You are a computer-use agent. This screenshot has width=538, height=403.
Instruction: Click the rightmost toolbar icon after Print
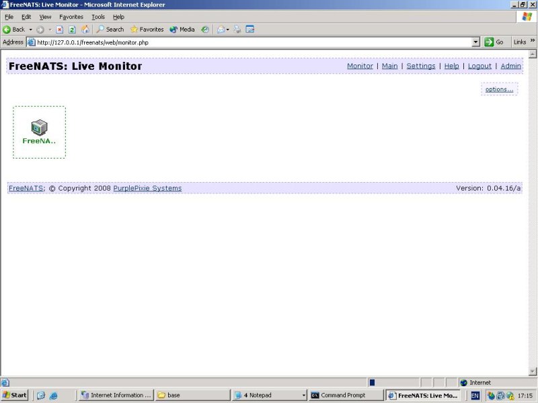(x=249, y=30)
